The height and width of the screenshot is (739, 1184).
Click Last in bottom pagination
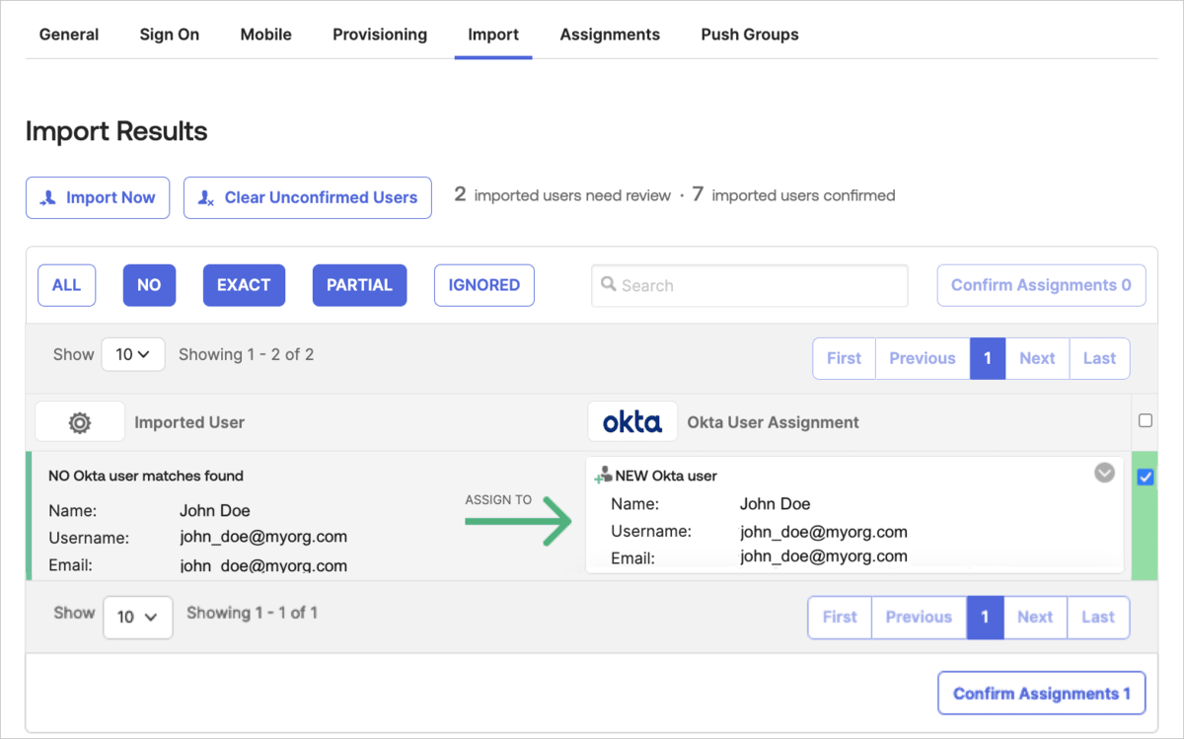pyautogui.click(x=1098, y=617)
